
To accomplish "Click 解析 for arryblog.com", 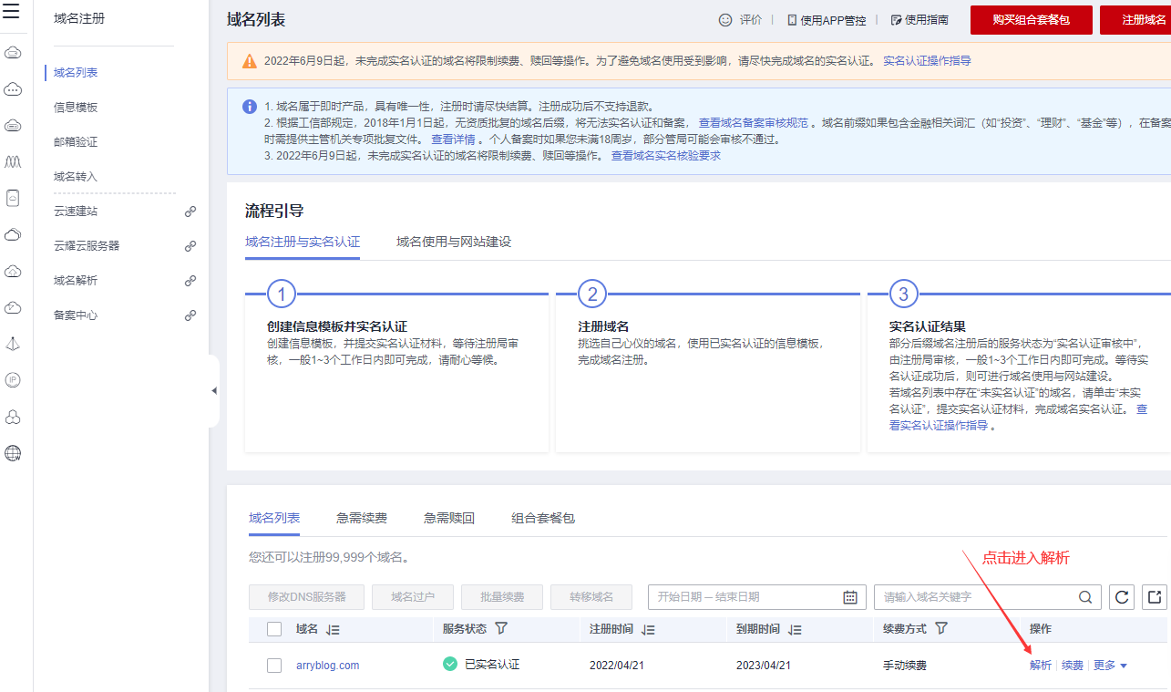I will click(1041, 666).
